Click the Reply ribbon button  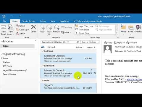pyautogui.click(x=42, y=29)
